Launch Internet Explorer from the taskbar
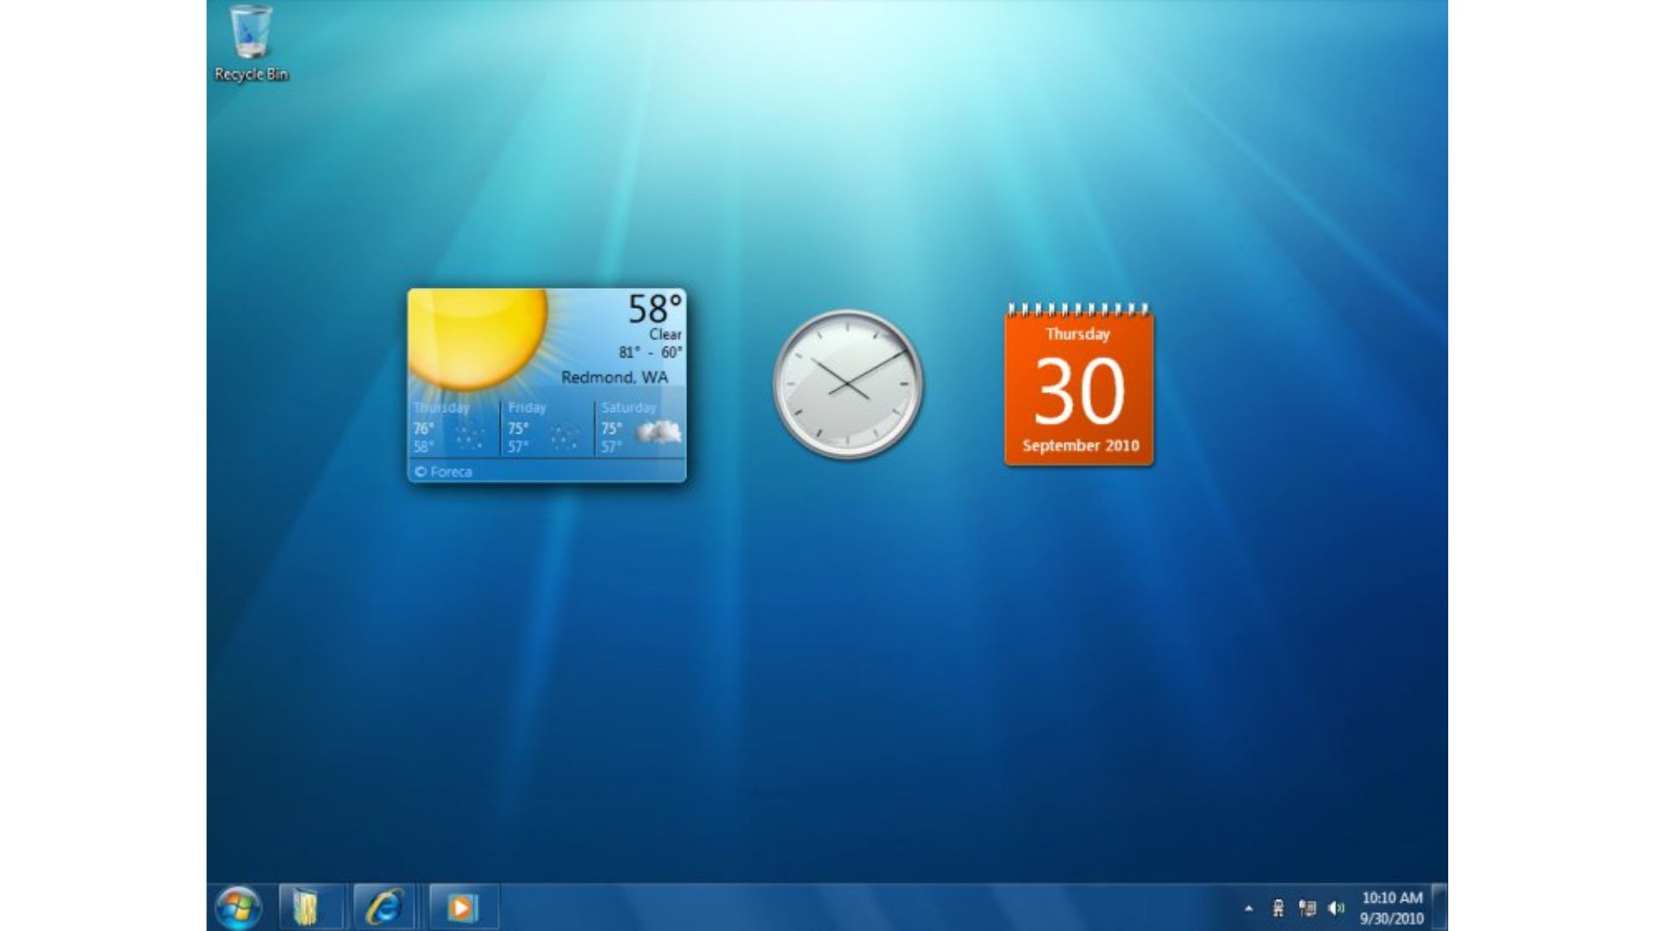 tap(384, 908)
